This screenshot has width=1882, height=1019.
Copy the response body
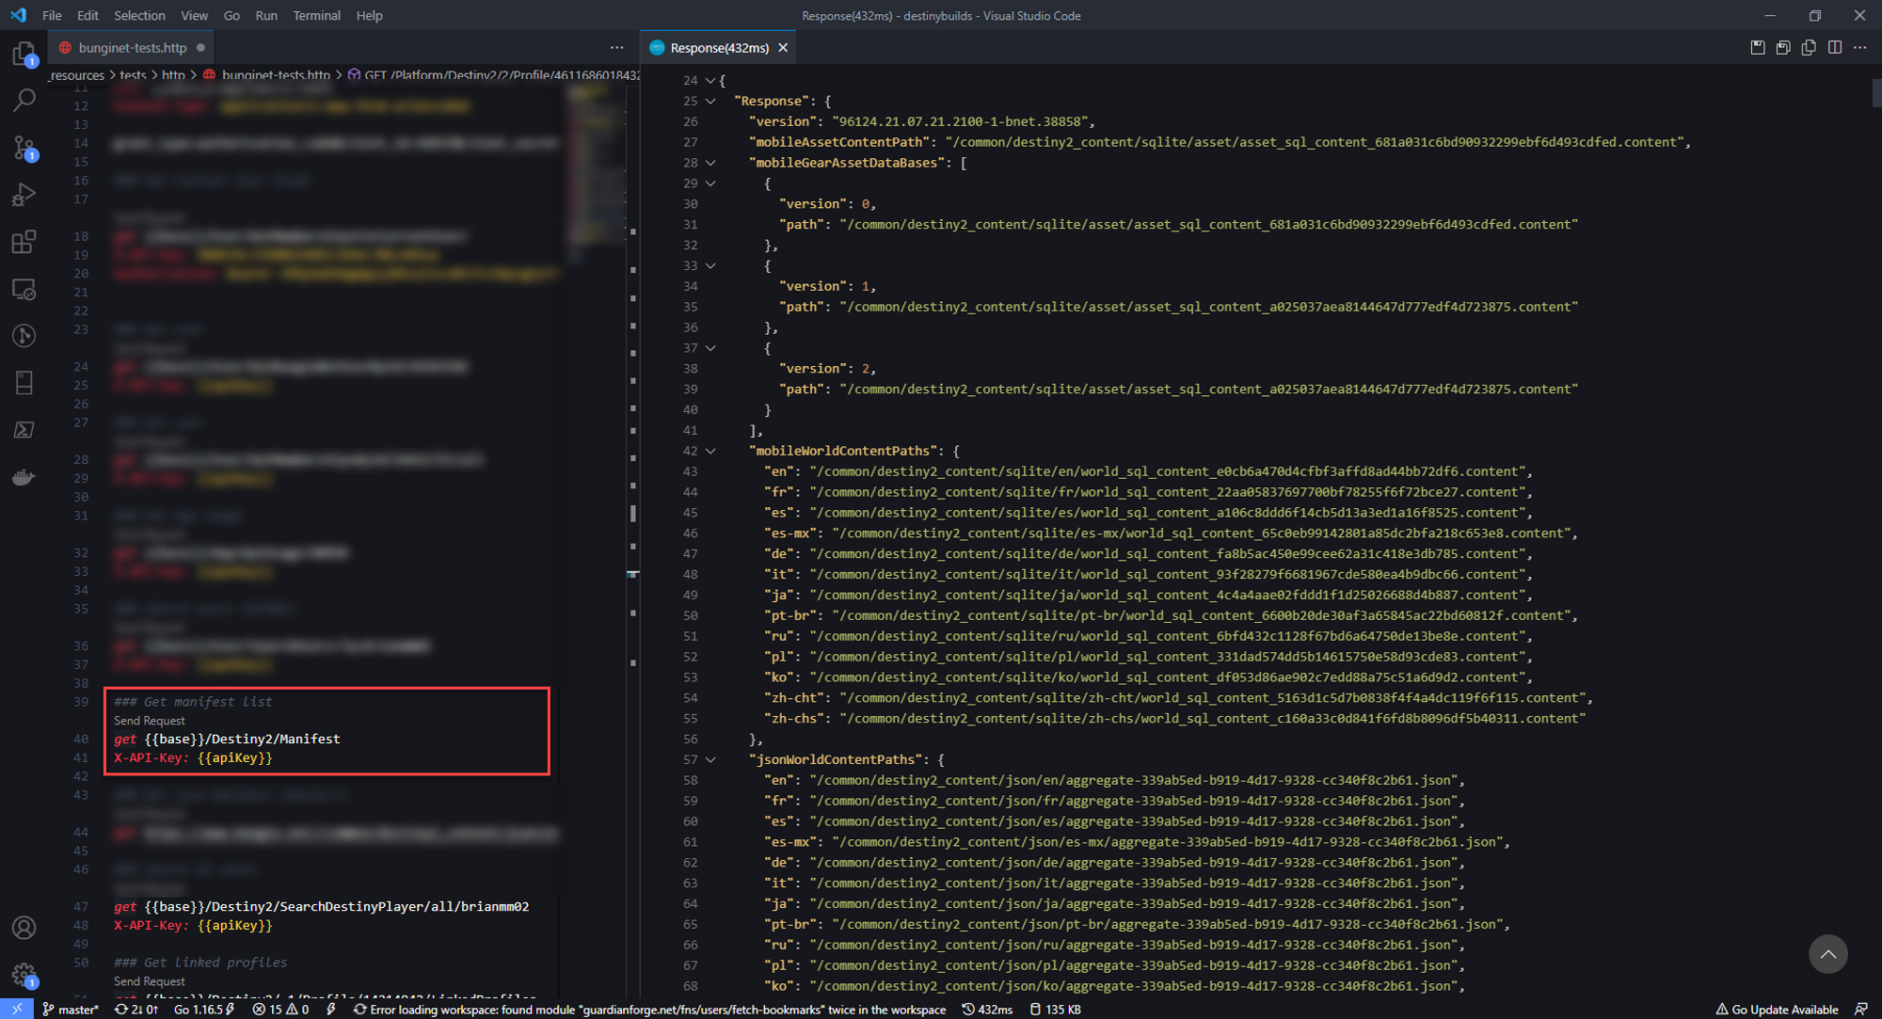coord(1809,47)
